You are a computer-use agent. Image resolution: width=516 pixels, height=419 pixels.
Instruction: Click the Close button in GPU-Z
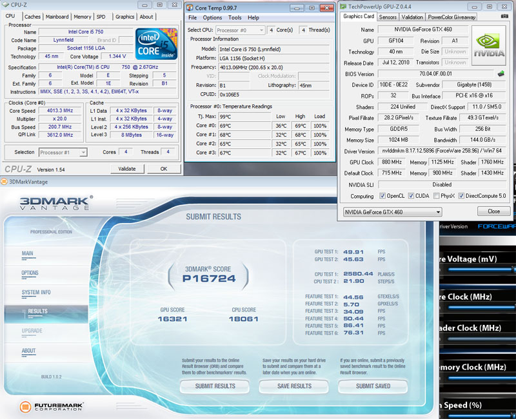(x=493, y=211)
